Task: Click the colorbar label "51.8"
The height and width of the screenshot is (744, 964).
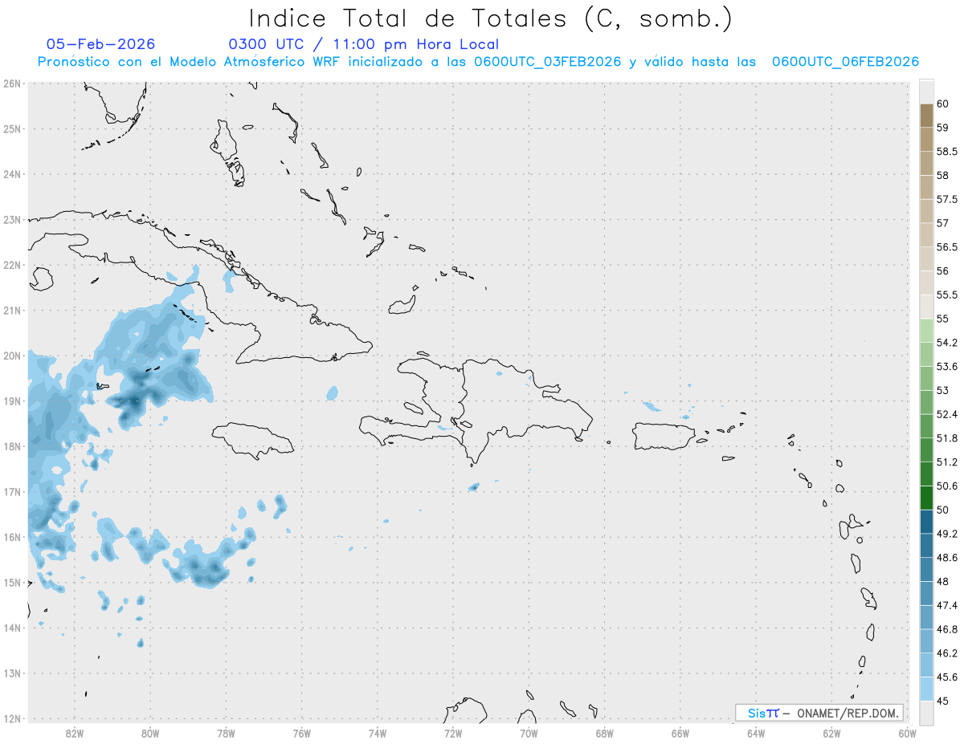Action: (x=947, y=438)
